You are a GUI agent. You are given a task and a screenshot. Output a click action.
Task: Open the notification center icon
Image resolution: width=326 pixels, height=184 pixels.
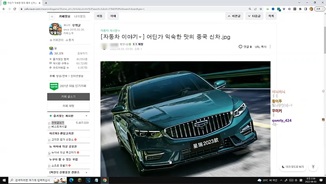tap(321, 180)
